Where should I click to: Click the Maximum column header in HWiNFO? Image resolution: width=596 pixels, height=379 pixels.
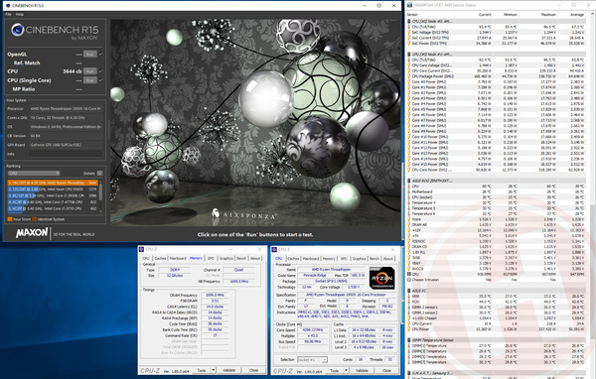pyautogui.click(x=548, y=15)
